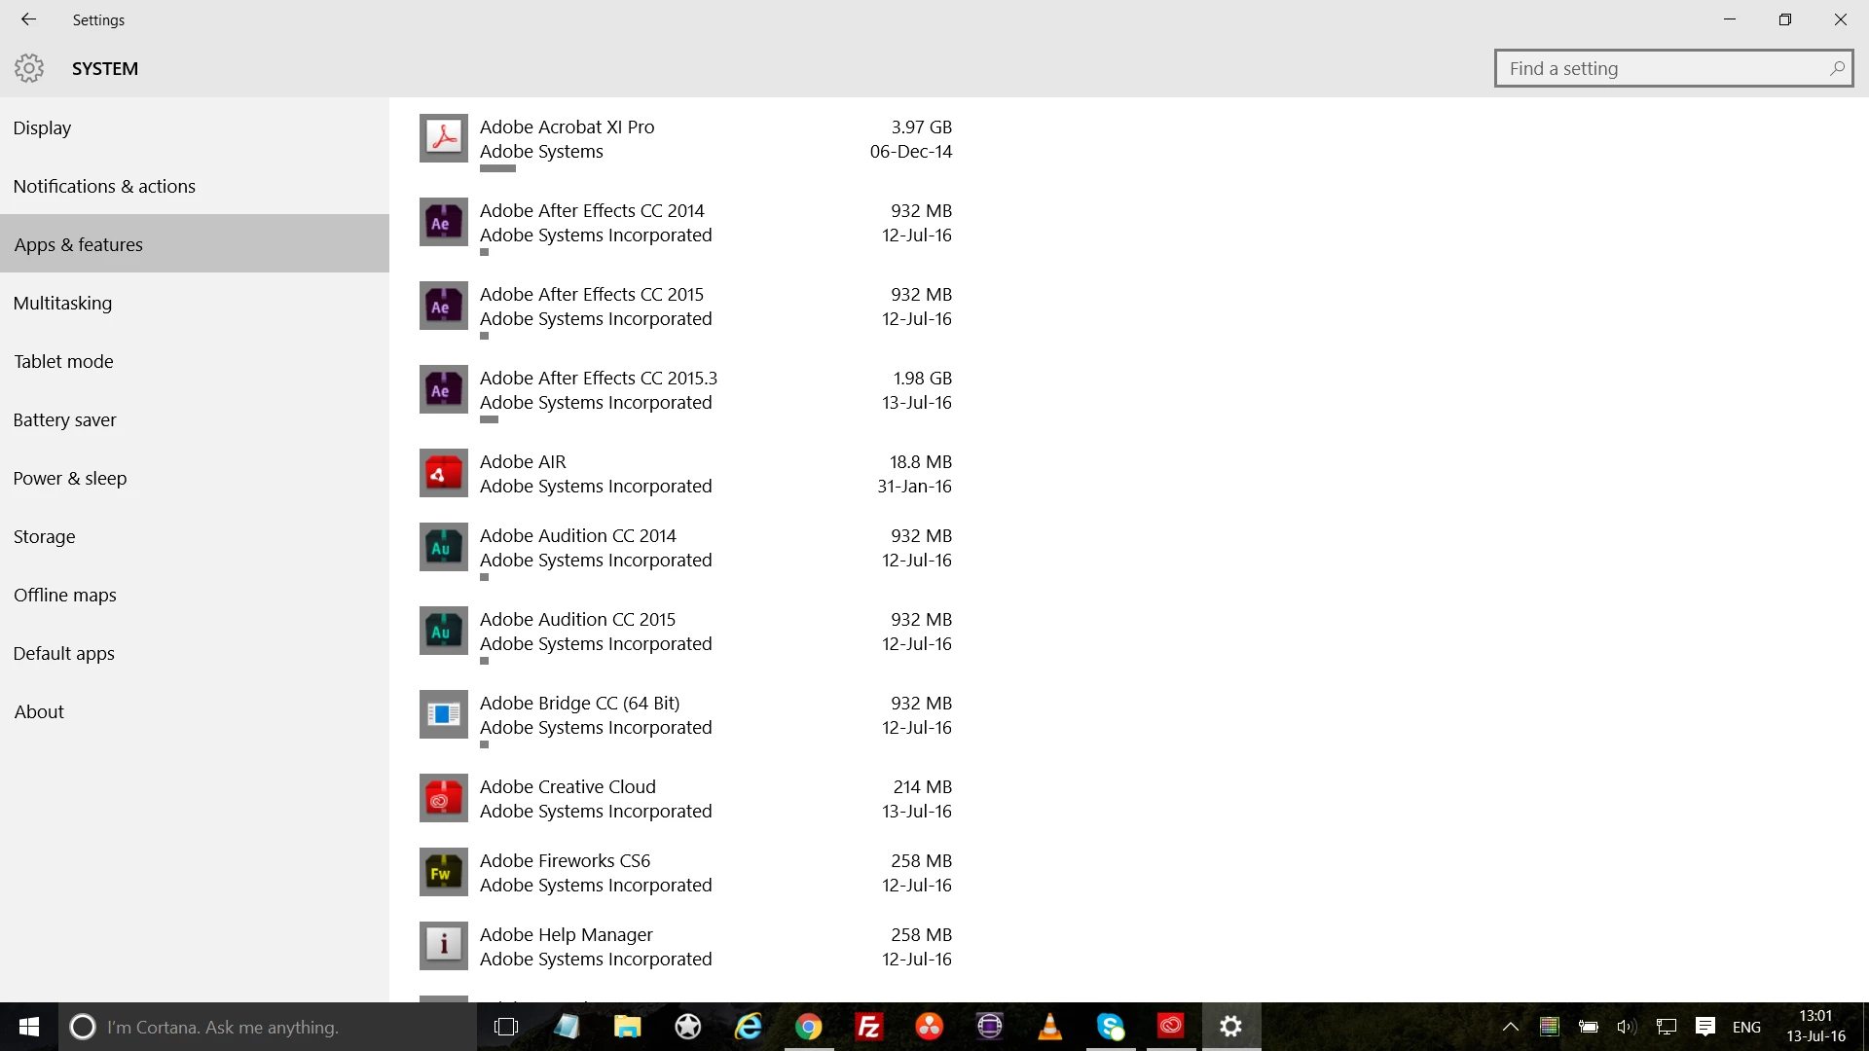
Task: Go back with the Settings back arrow
Action: pyautogui.click(x=28, y=19)
